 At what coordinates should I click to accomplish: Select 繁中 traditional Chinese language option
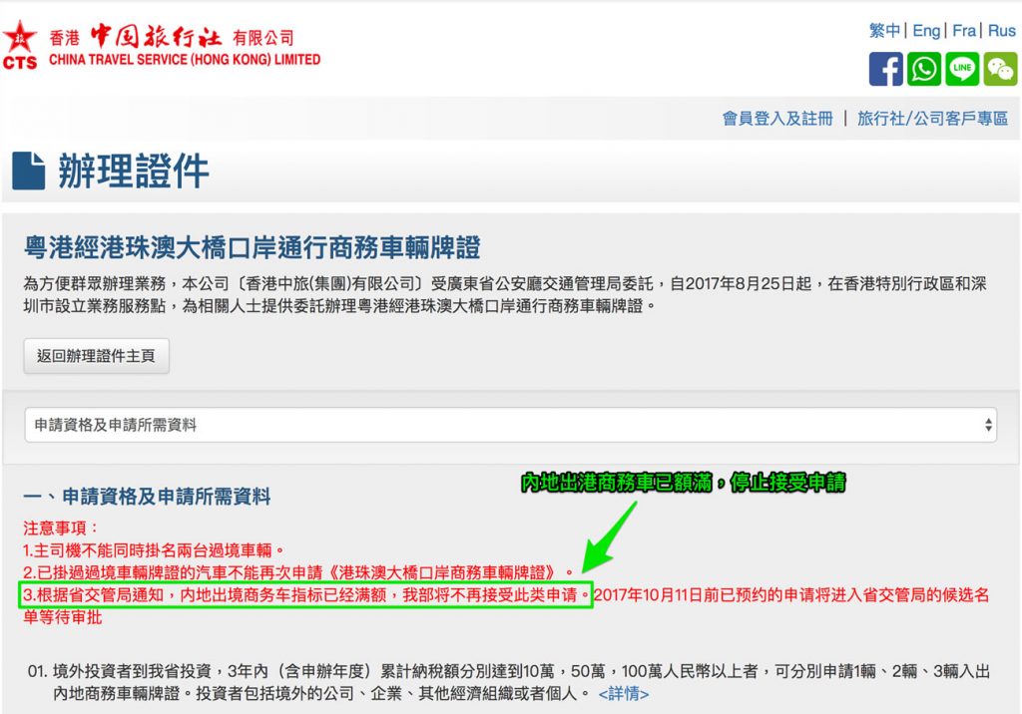[884, 31]
